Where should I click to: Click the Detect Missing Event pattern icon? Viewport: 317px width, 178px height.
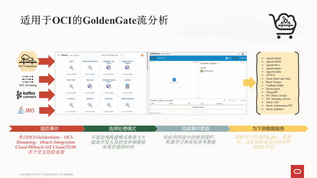(90, 68)
